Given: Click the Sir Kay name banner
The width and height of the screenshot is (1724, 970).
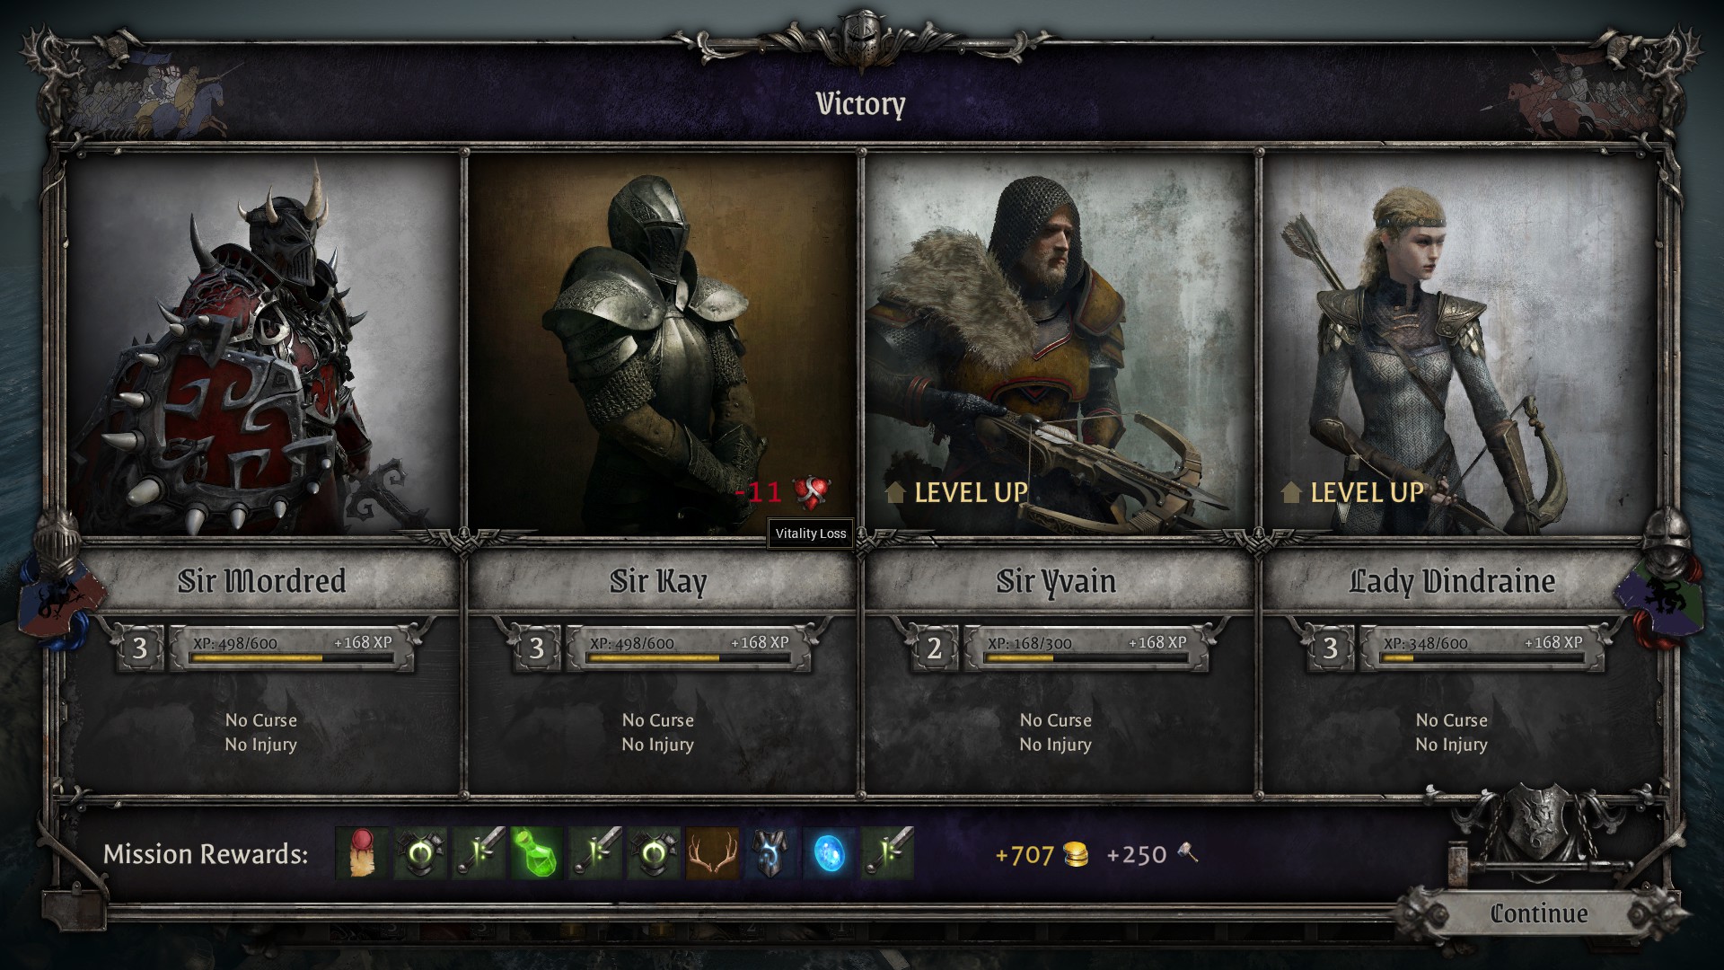Looking at the screenshot, I should [x=658, y=581].
